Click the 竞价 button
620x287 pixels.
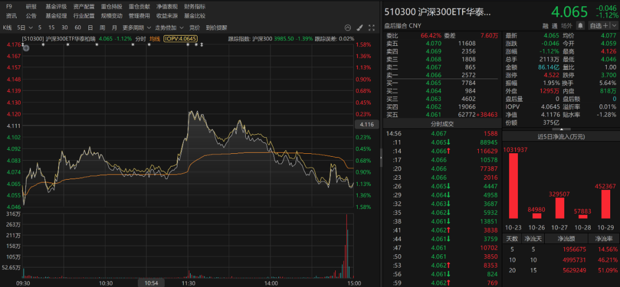click(x=194, y=28)
